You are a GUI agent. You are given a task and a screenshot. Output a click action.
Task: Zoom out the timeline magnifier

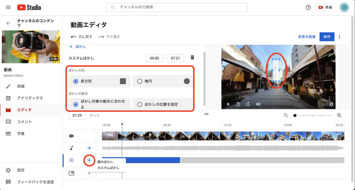click(286, 116)
